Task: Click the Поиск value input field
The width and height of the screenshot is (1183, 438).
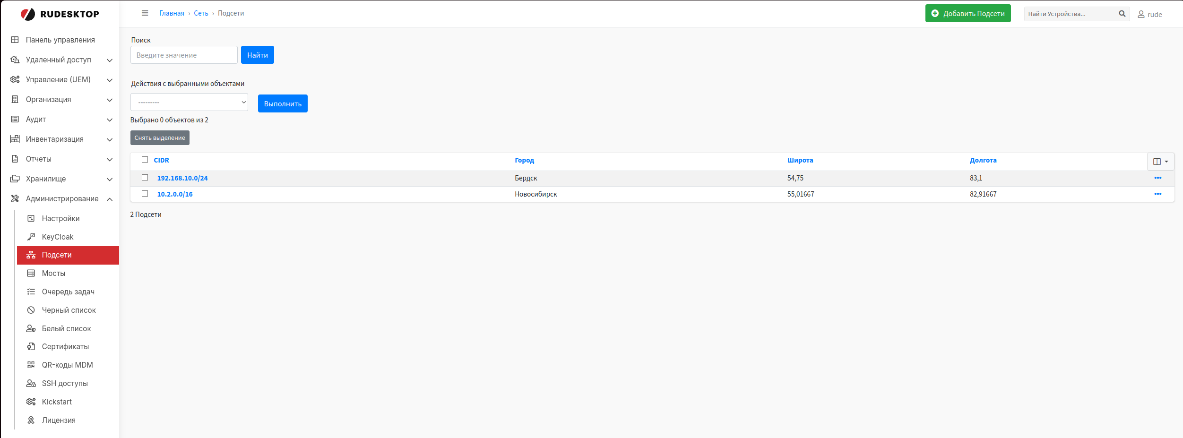Action: [183, 55]
